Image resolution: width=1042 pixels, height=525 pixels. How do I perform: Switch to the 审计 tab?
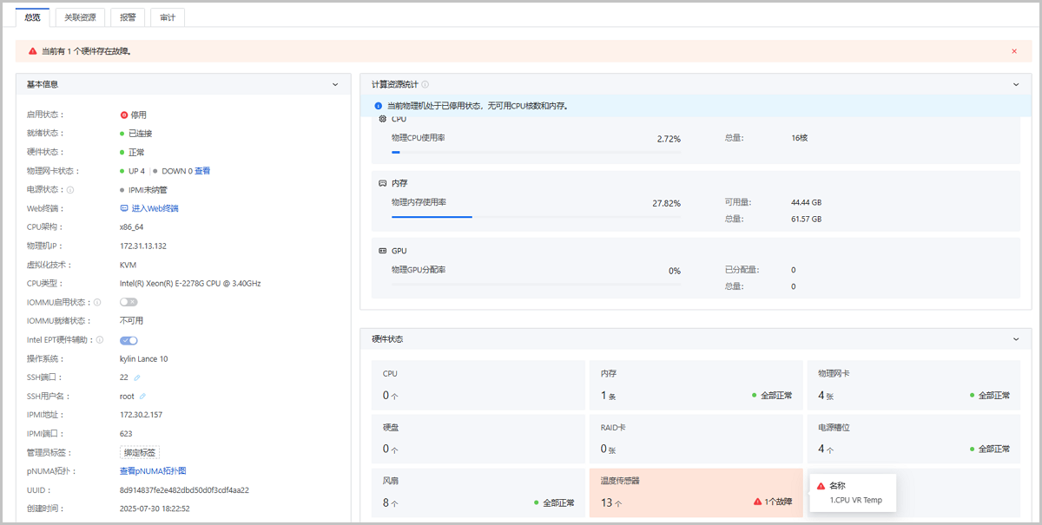[x=168, y=17]
